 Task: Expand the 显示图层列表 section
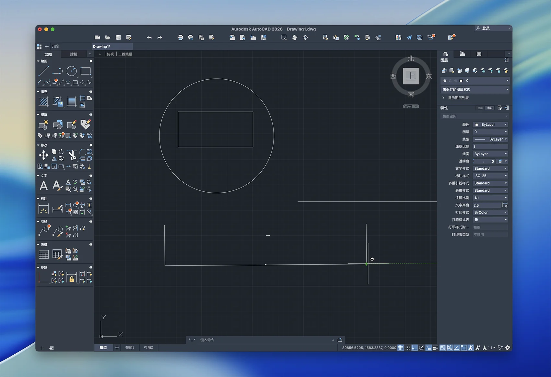click(458, 98)
